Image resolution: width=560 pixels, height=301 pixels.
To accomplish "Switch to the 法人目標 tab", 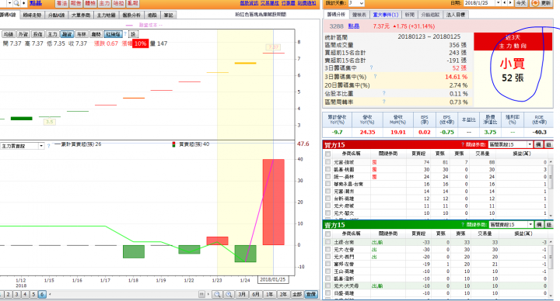I will (455, 15).
